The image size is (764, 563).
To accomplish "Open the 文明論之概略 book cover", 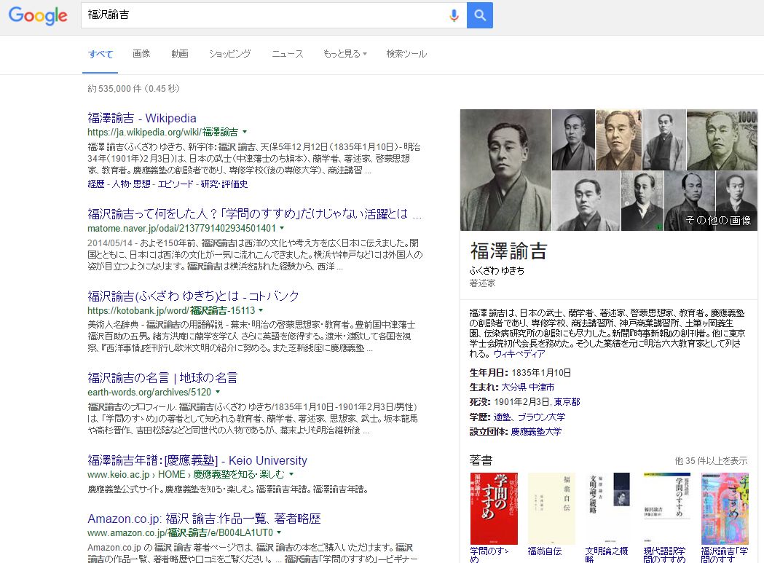I will click(x=609, y=508).
